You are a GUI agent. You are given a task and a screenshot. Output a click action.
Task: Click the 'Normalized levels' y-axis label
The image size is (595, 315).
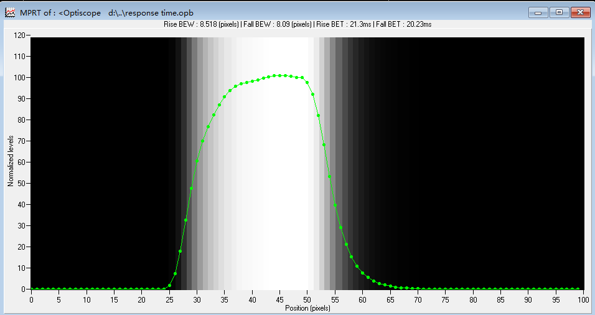pos(11,161)
